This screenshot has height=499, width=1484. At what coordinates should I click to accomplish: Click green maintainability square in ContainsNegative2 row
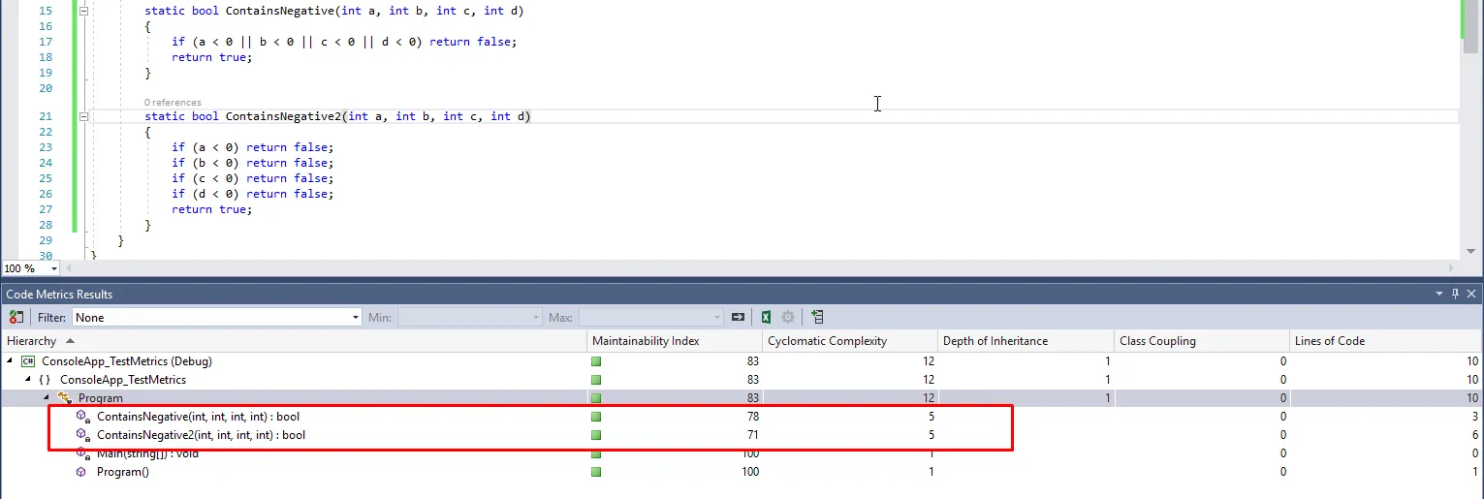click(596, 435)
